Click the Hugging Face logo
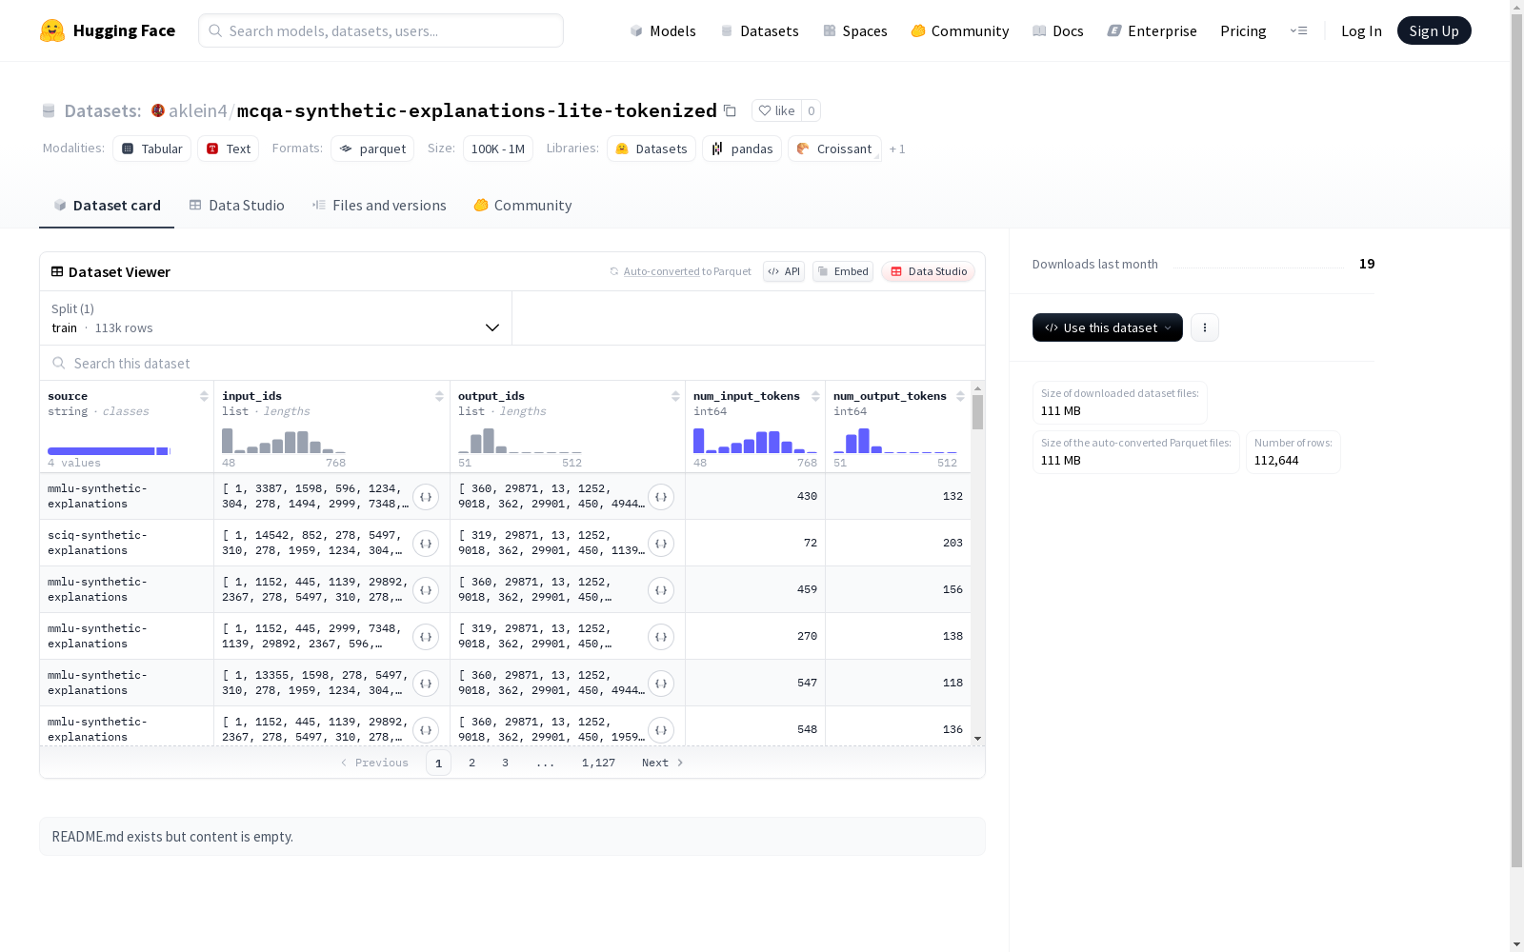This screenshot has height=952, width=1524. tap(108, 30)
